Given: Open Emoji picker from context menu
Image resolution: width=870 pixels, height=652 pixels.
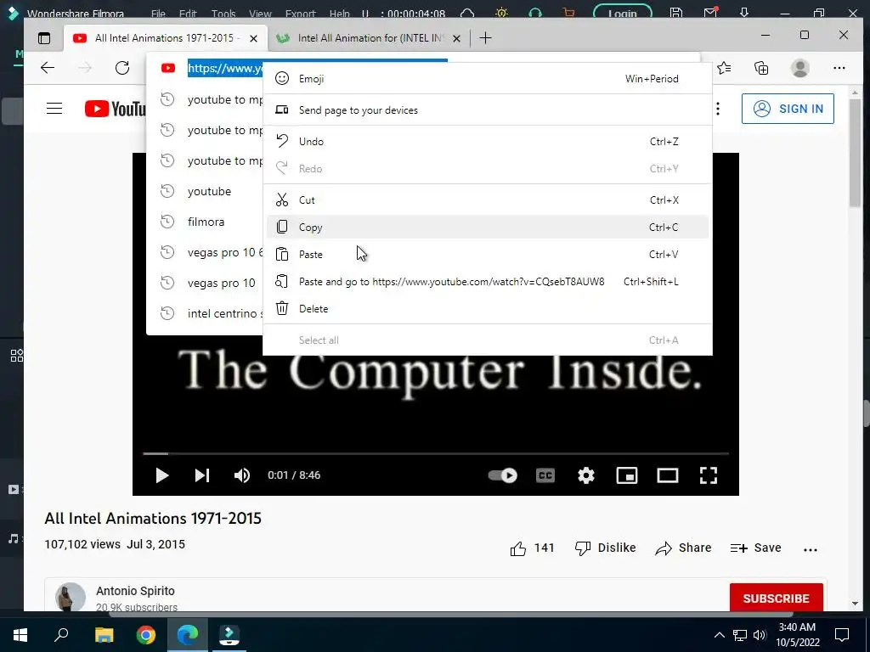Looking at the screenshot, I should pyautogui.click(x=487, y=79).
